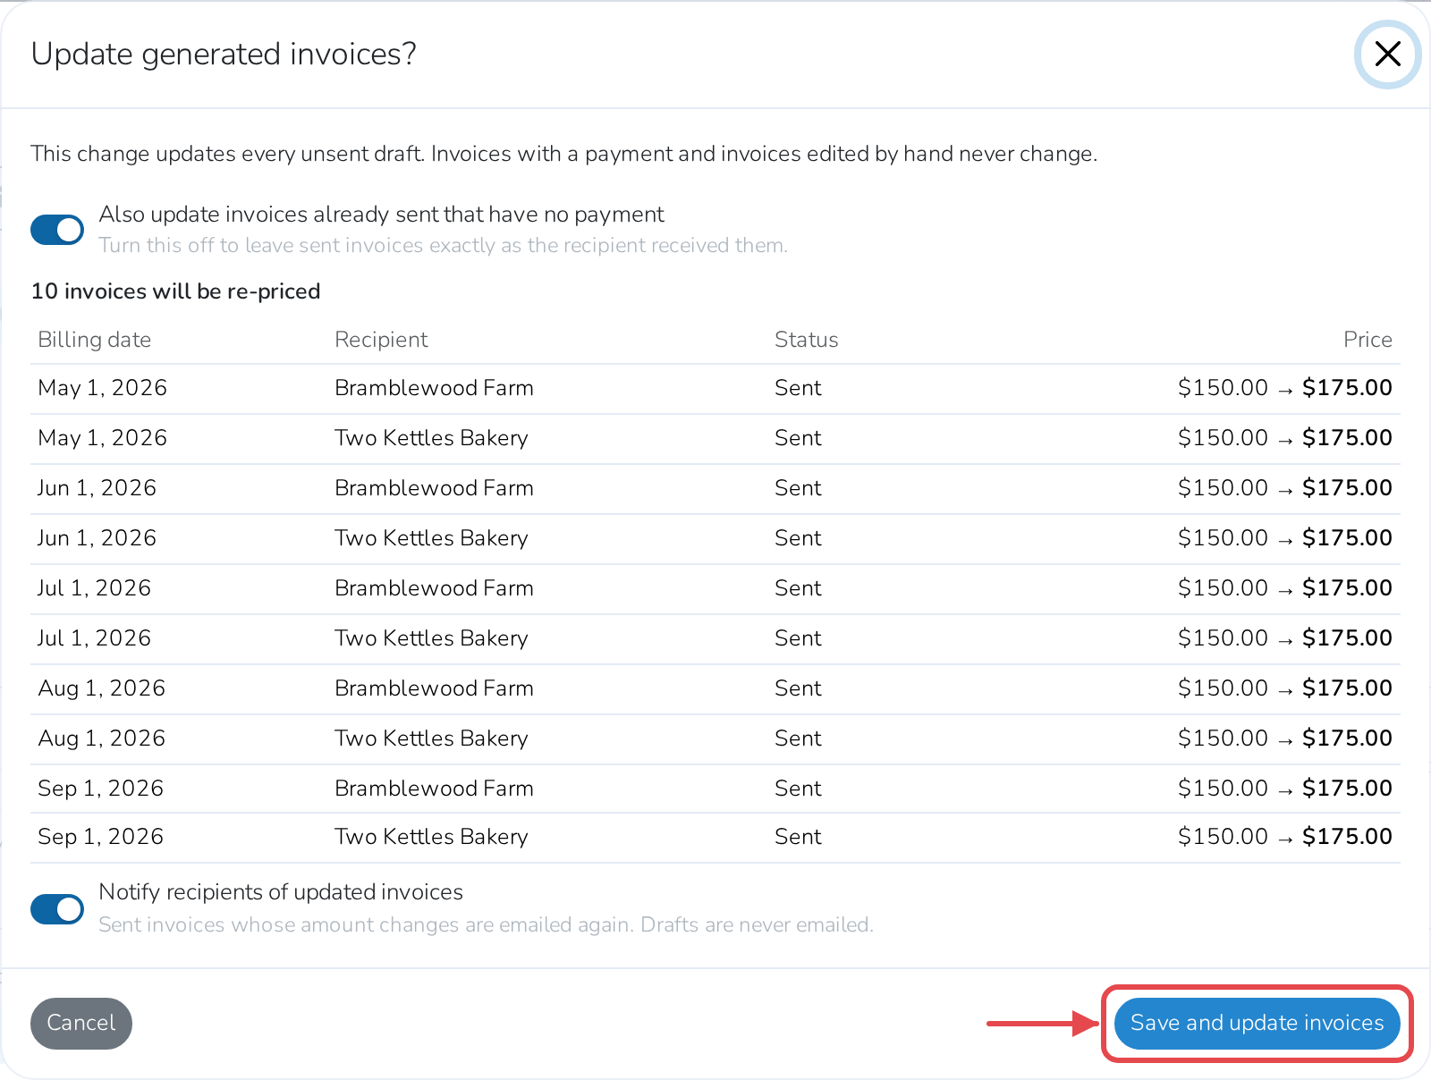Select Sent status for Sep 1 Two Kettles
This screenshot has width=1431, height=1080.
pyautogui.click(x=798, y=837)
